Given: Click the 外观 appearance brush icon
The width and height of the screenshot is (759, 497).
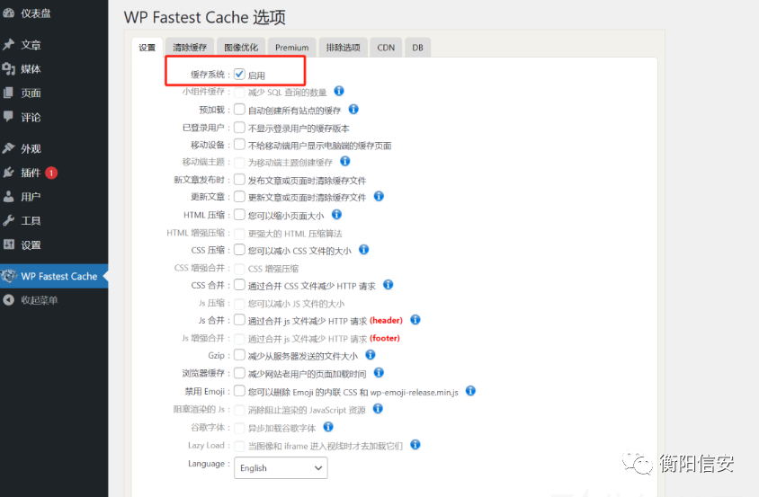Looking at the screenshot, I should (8, 148).
